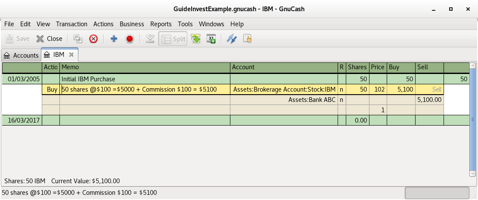The width and height of the screenshot is (478, 200).
Task: Click the Duplicate transaction icon
Action: click(x=78, y=39)
